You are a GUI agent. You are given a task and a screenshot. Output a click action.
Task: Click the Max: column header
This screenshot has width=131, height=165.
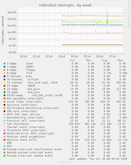tap(121, 60)
